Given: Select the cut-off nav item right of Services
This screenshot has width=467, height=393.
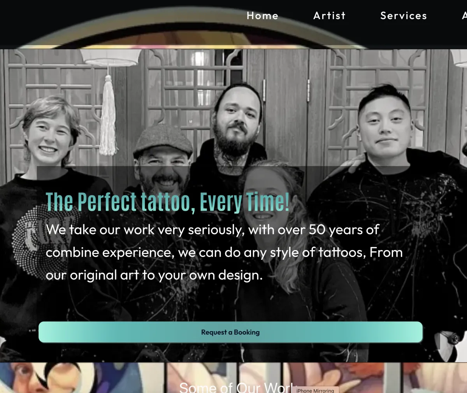Looking at the screenshot, I should (x=464, y=16).
